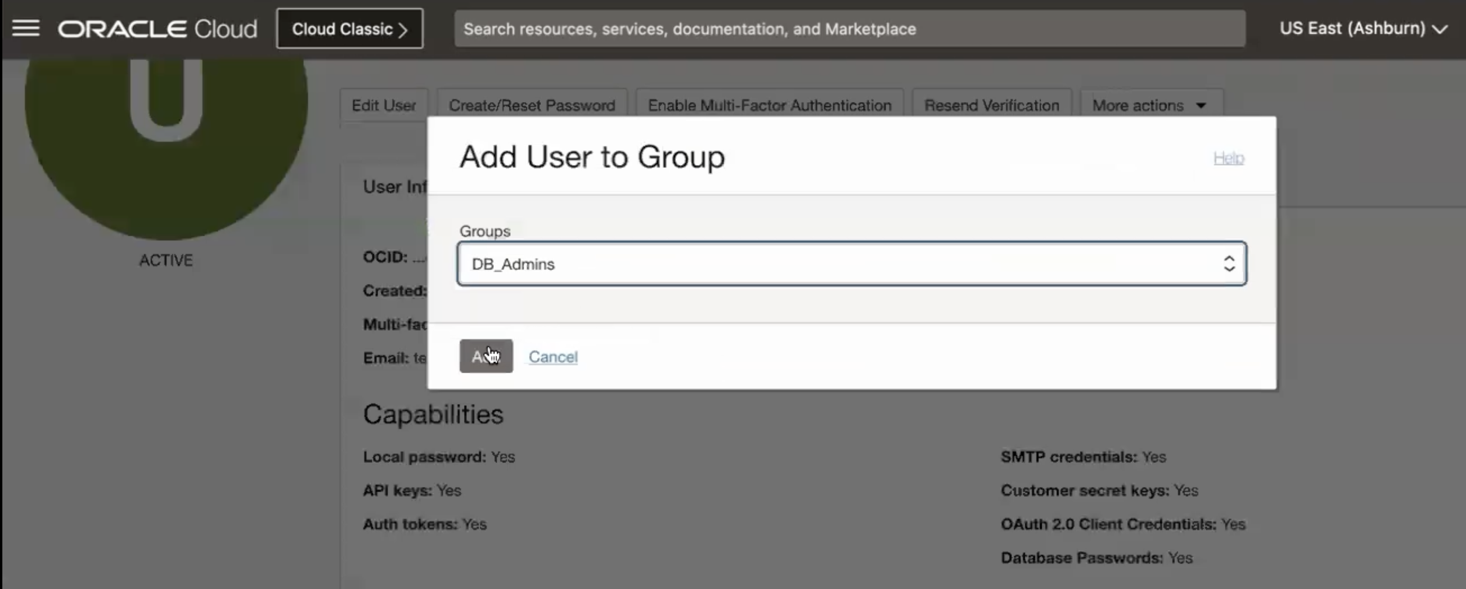Expand the More actions dropdown
Screen dimensions: 1466x589
(1149, 105)
